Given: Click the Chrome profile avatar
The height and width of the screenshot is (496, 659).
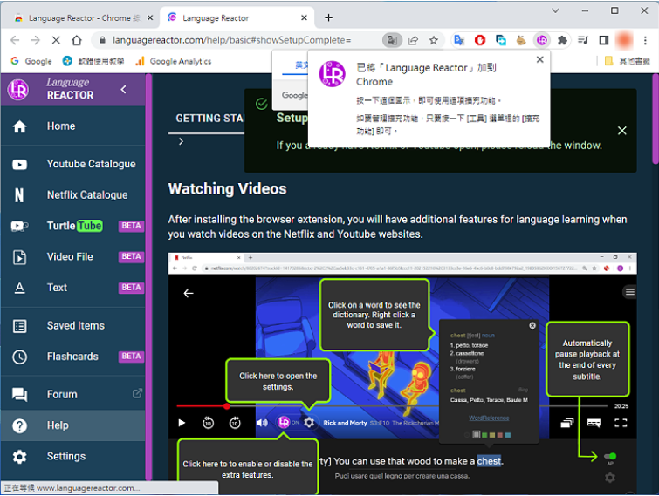Looking at the screenshot, I should [624, 40].
